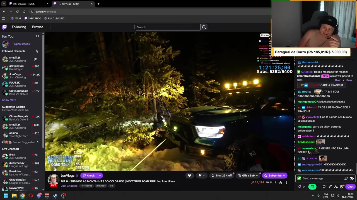This screenshot has width=357, height=200.
Task: Click the sword mod view icon below chat
Action: (330, 187)
